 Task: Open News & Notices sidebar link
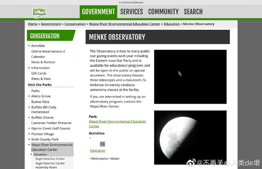tap(43, 62)
